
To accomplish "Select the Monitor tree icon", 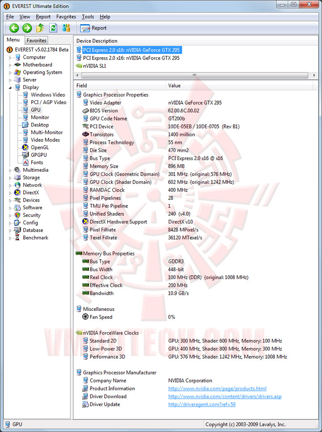I will point(25,117).
